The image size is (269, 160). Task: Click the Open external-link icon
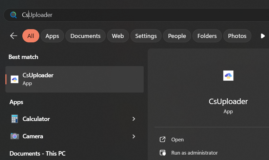coord(163,139)
